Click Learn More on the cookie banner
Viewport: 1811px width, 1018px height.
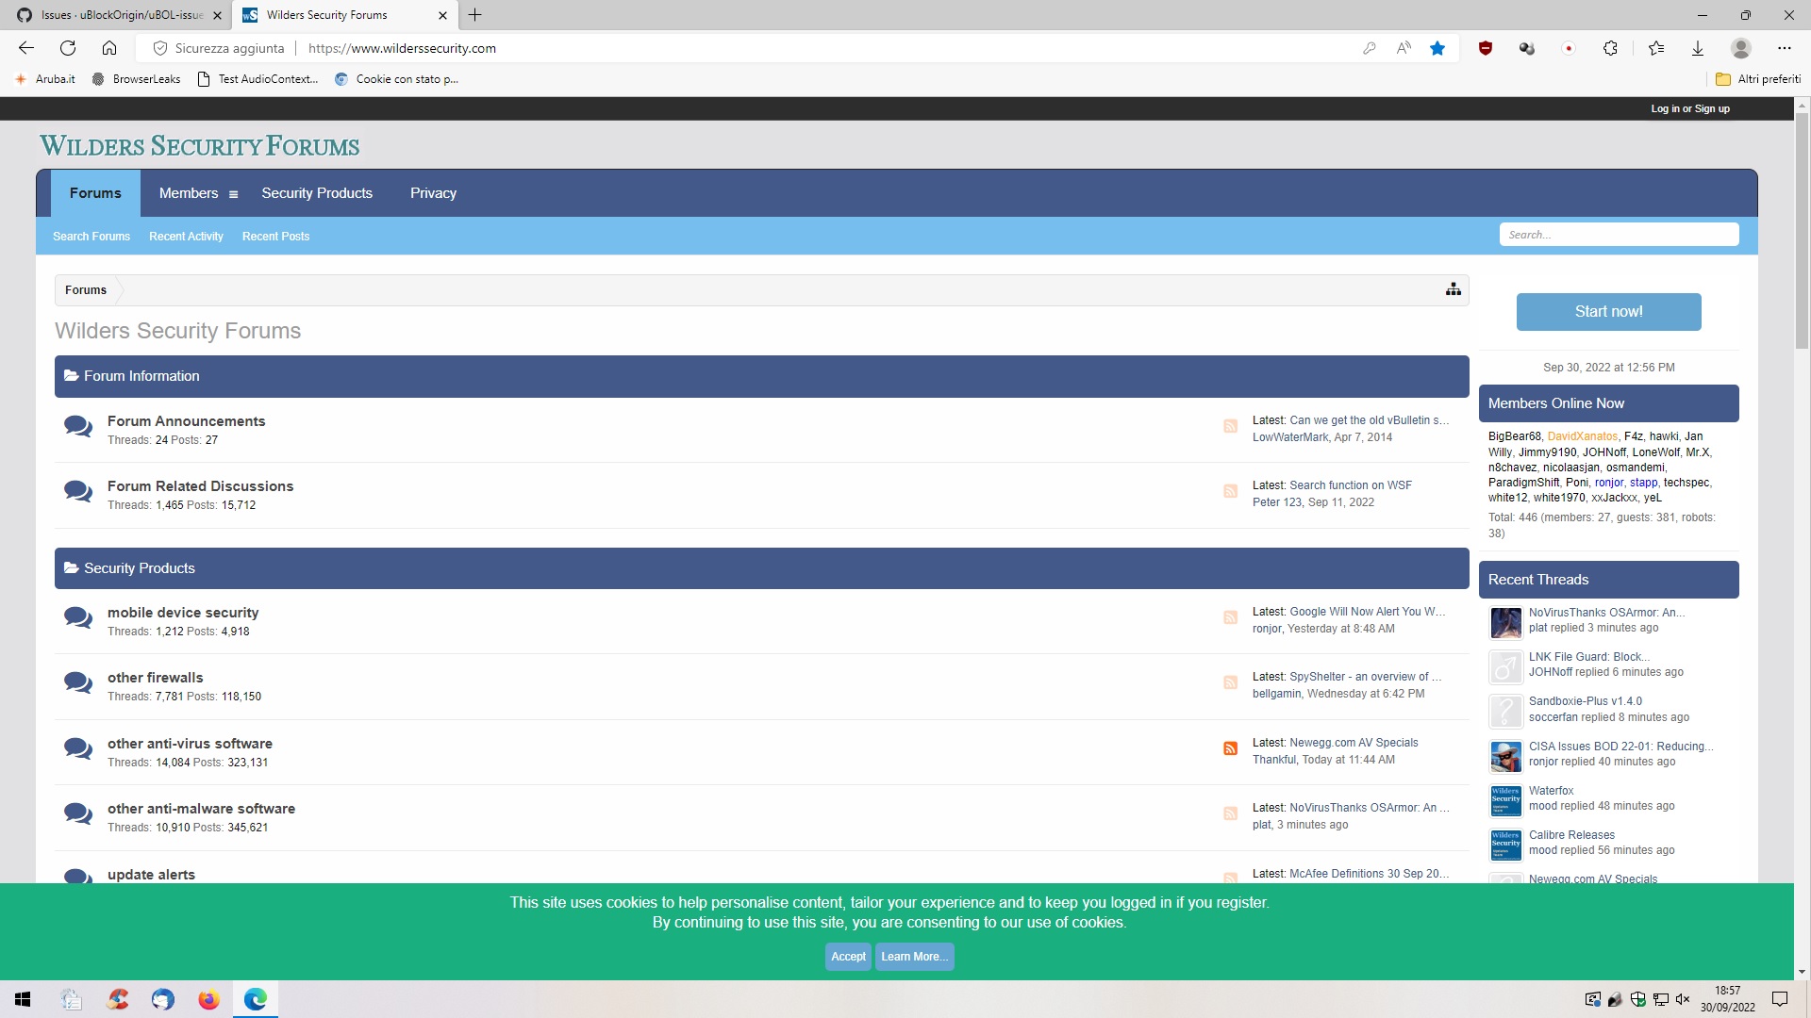point(914,957)
